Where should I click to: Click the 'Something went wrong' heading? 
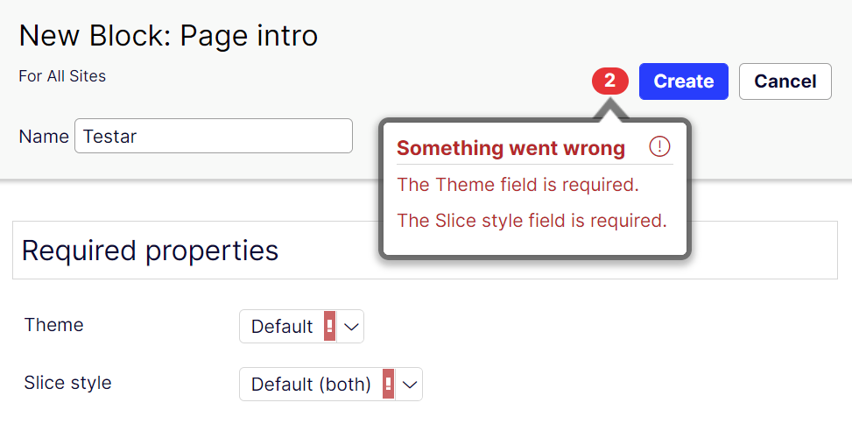510,148
